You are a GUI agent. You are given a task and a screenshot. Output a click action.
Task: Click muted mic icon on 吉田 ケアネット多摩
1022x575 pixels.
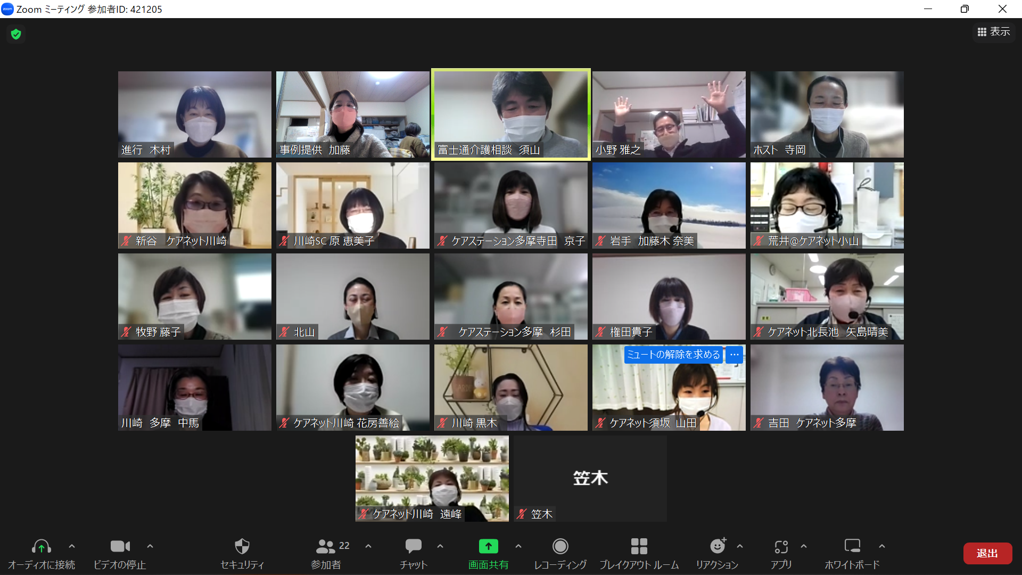tap(759, 423)
